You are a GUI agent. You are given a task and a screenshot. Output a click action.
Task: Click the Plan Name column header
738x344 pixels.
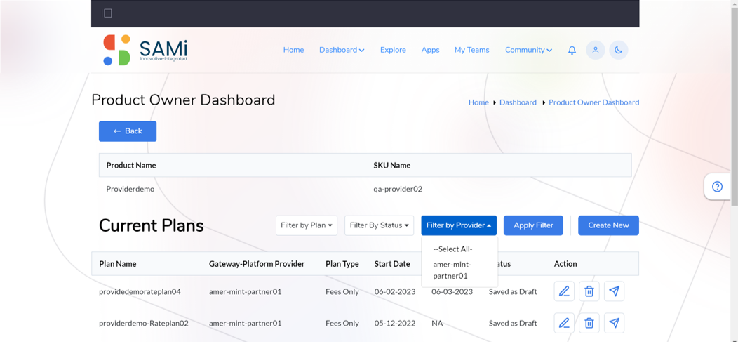[x=118, y=264]
